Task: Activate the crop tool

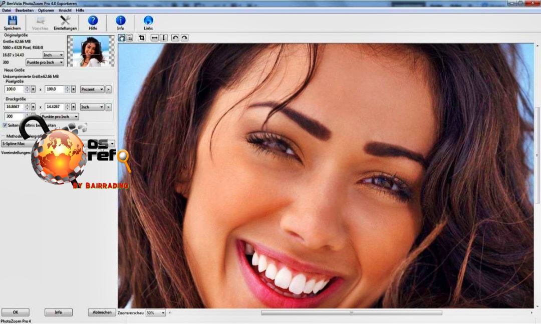Action: tap(141, 38)
